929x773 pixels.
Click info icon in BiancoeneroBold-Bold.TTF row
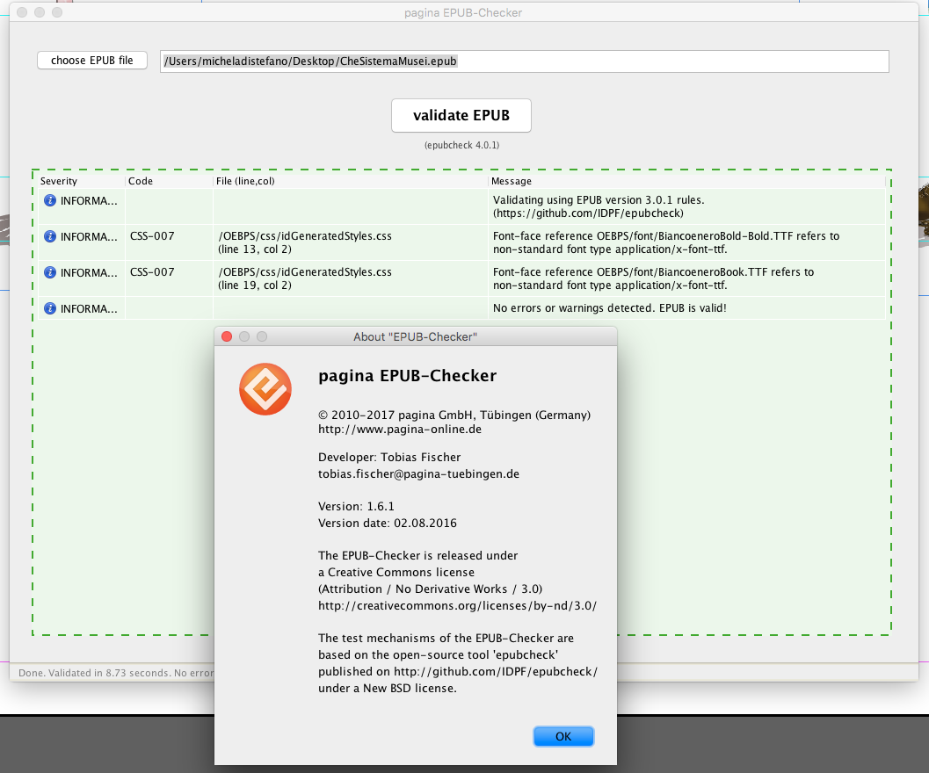pyautogui.click(x=50, y=237)
